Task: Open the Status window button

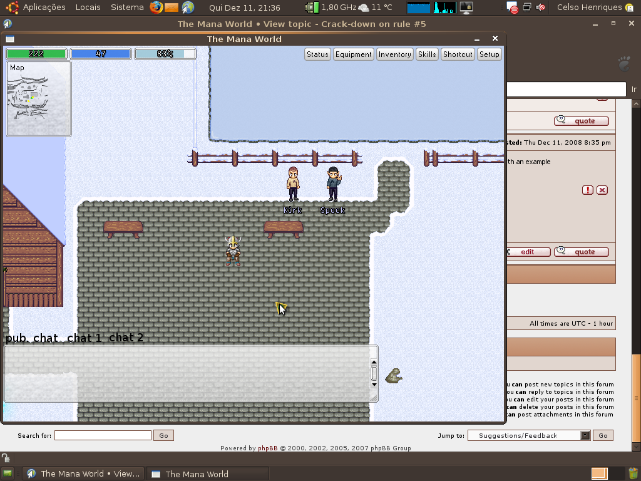Action: [x=317, y=54]
